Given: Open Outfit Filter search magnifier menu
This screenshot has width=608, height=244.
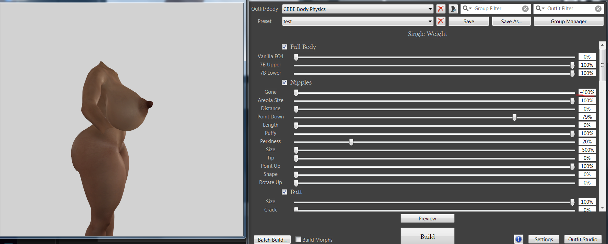Looking at the screenshot, I should [x=540, y=9].
